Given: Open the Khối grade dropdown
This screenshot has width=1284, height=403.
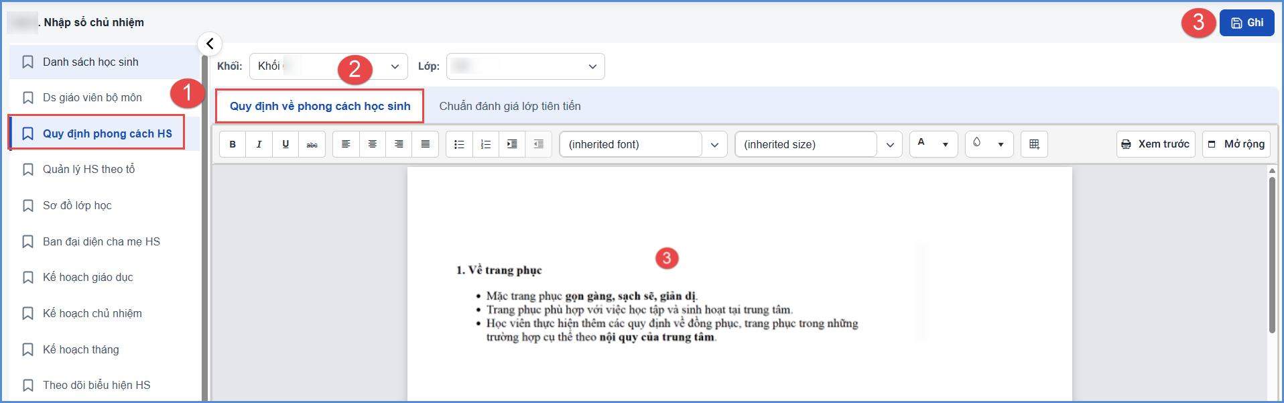Looking at the screenshot, I should [328, 66].
